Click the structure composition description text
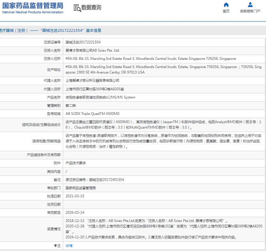This screenshot has width=266, height=251. pos(164,124)
